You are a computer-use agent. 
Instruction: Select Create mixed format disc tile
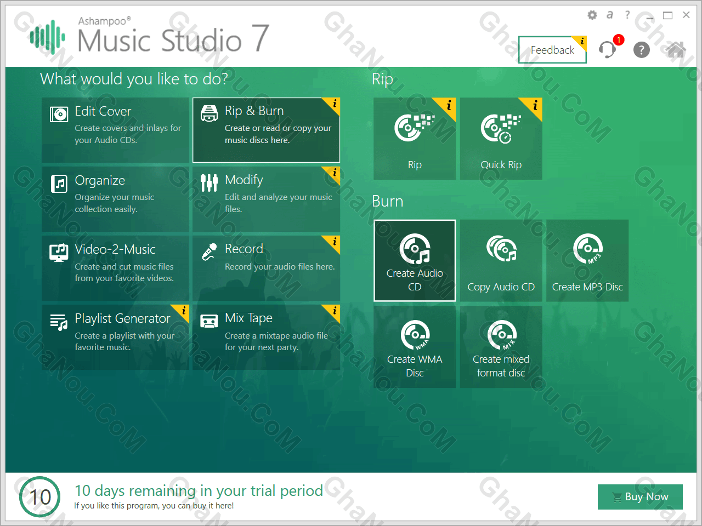pos(501,347)
